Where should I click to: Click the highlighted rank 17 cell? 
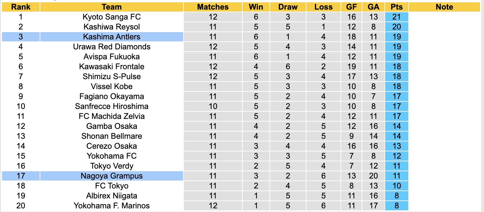[20, 176]
